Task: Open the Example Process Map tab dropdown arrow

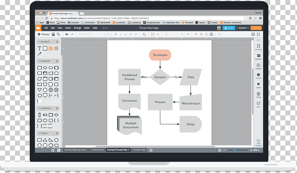Action: (128, 150)
